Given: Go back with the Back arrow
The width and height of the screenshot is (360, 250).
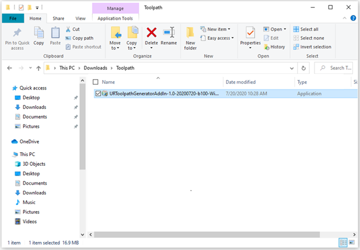Looking at the screenshot, I should click(x=9, y=68).
